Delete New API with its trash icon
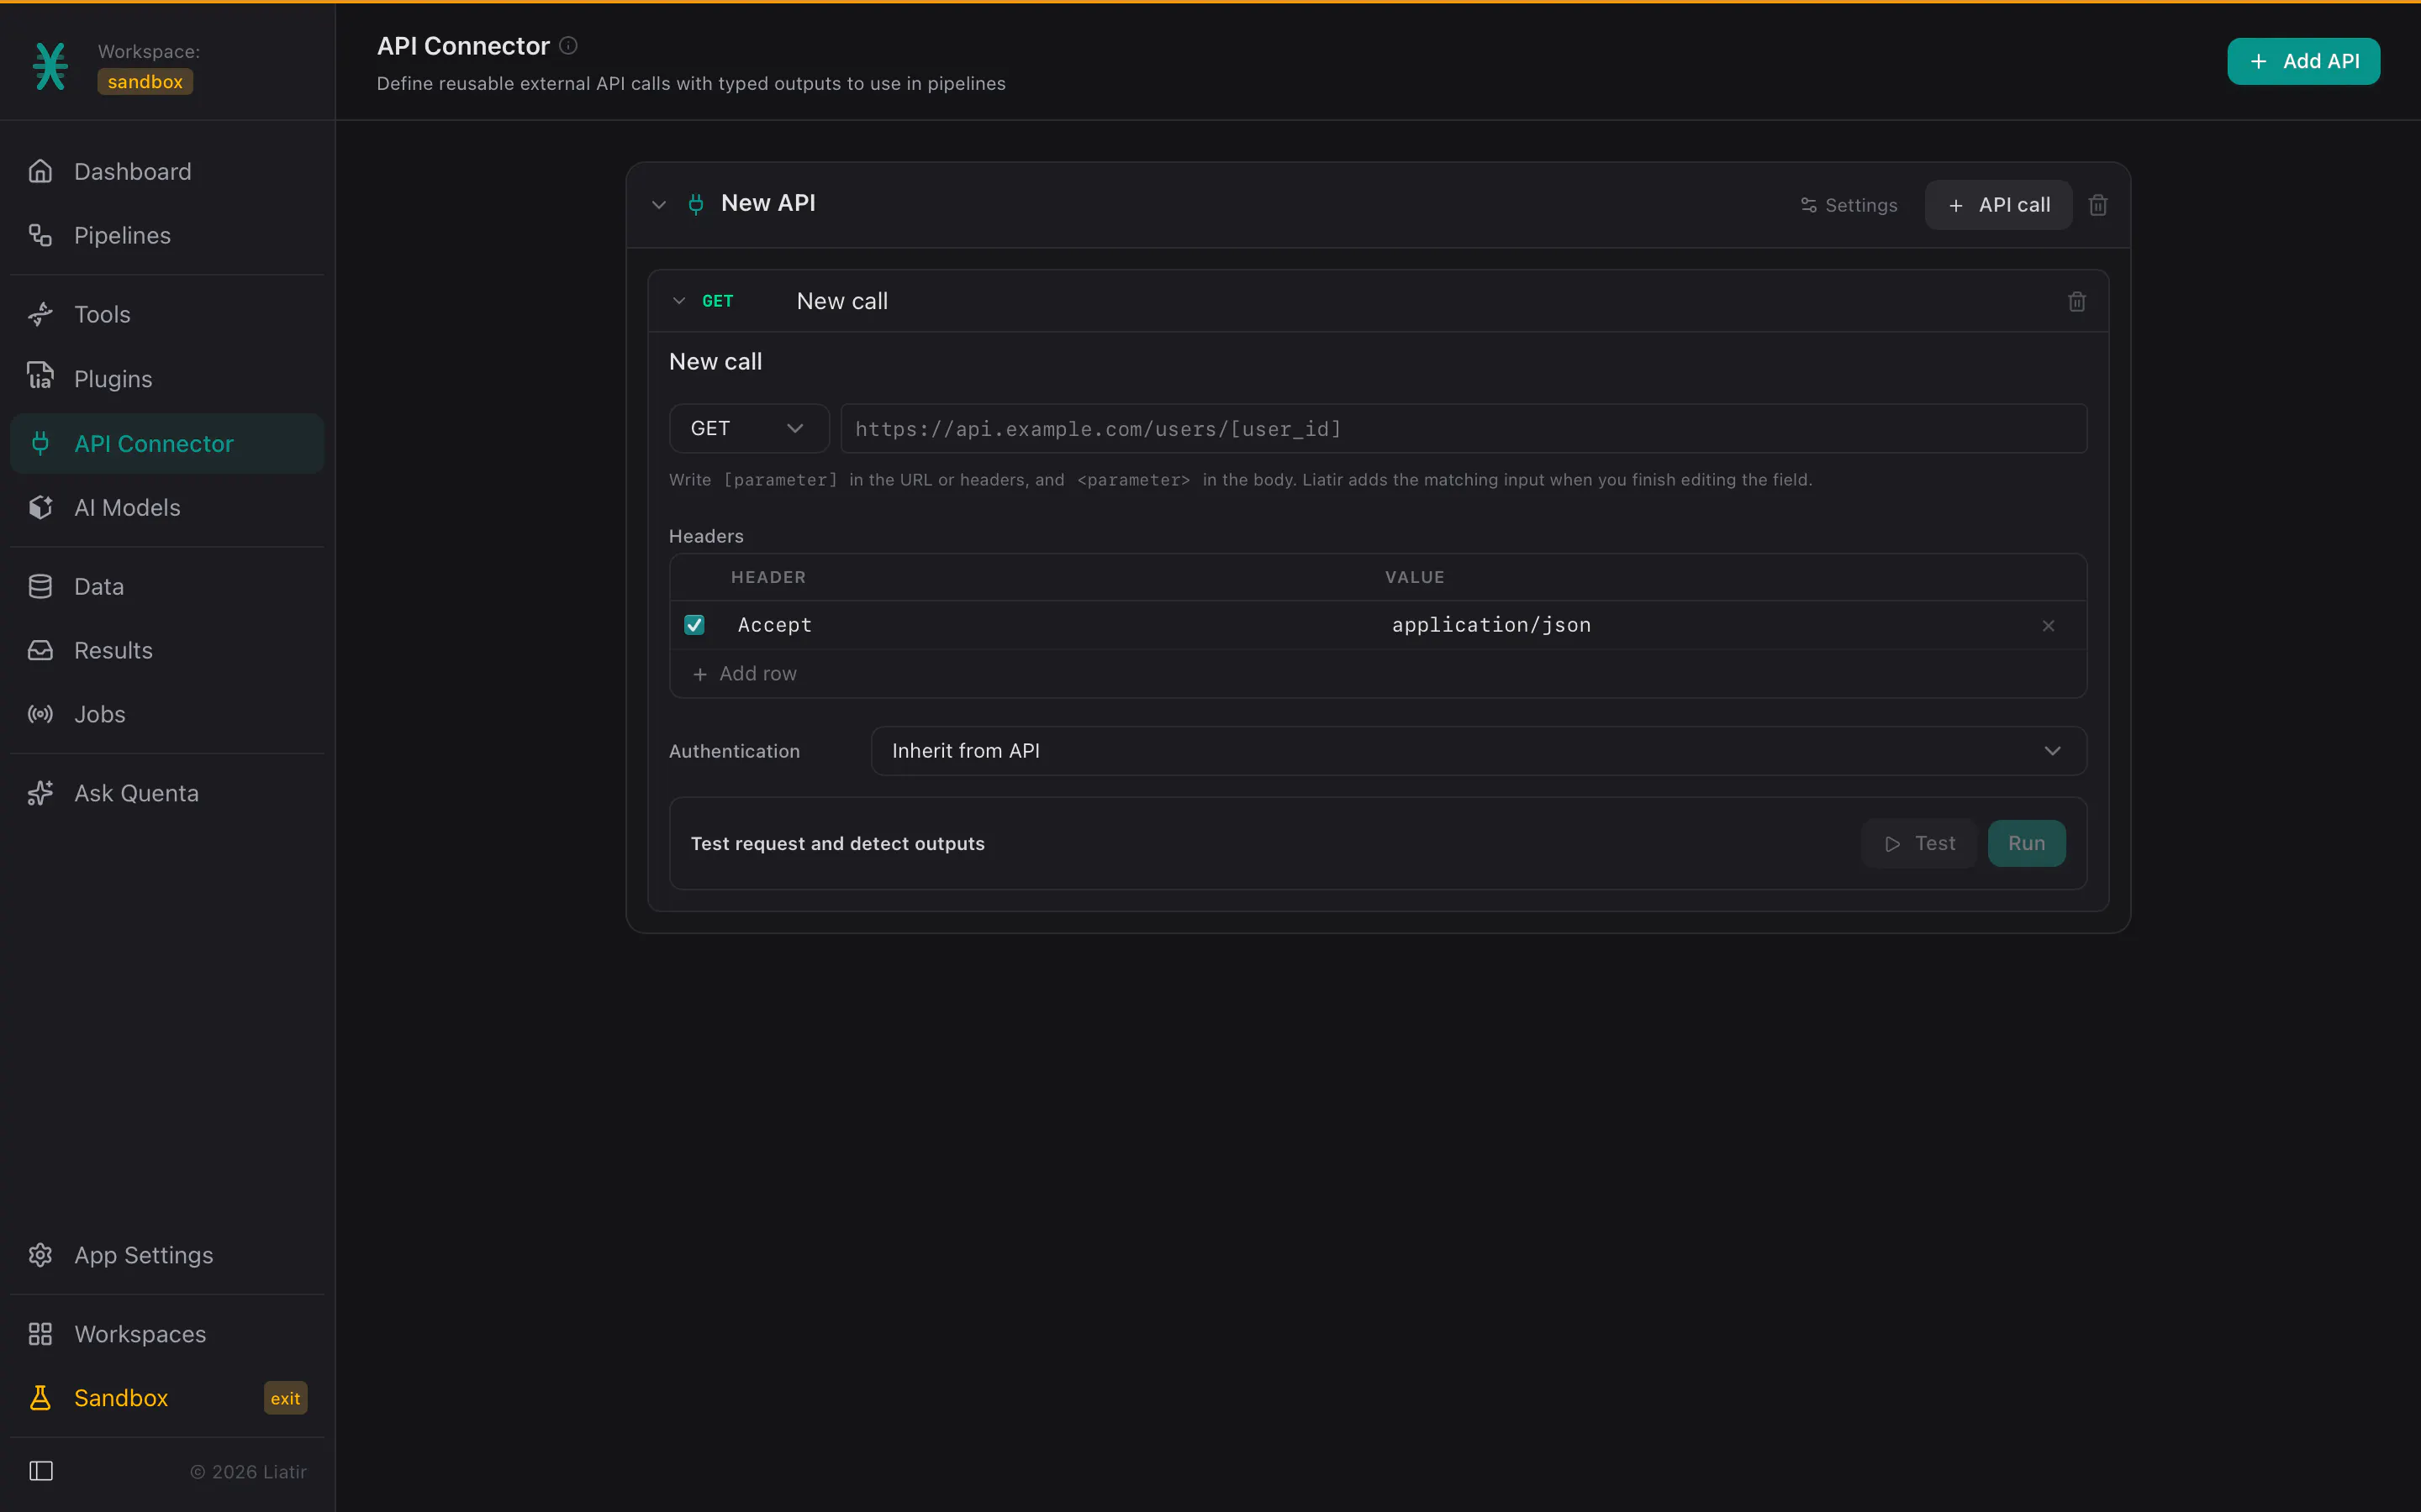The width and height of the screenshot is (2421, 1512). [x=2099, y=205]
